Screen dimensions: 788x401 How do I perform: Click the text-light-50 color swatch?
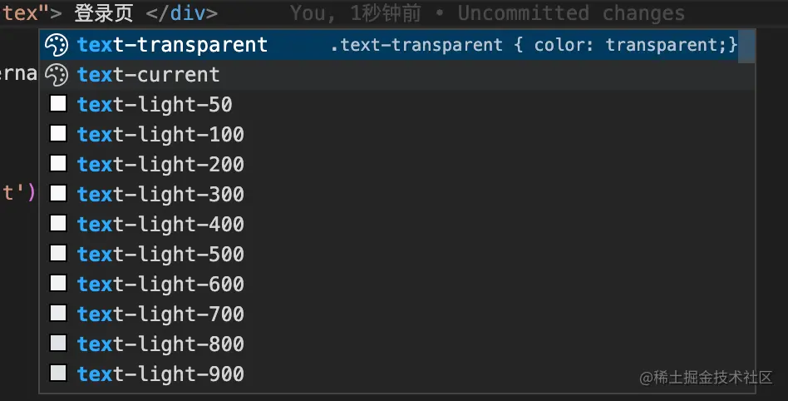click(58, 104)
